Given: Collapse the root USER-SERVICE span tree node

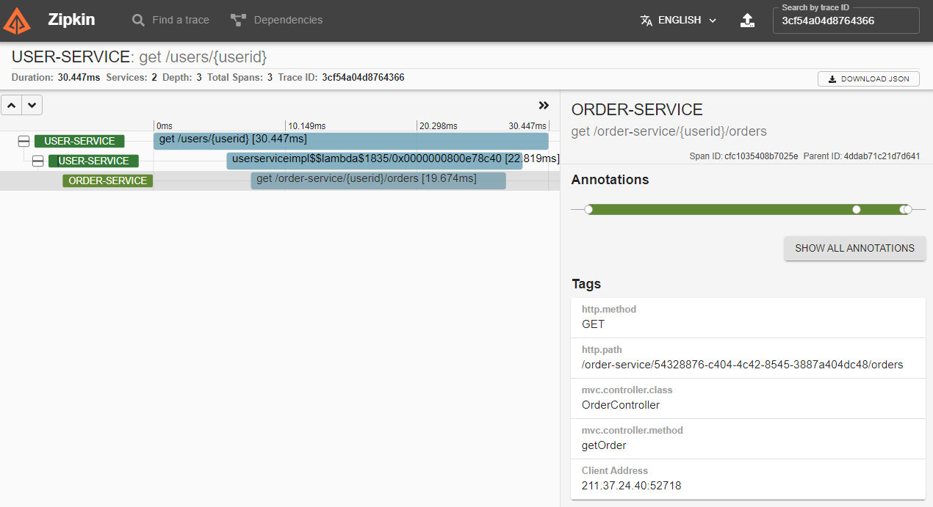Looking at the screenshot, I should pos(24,142).
